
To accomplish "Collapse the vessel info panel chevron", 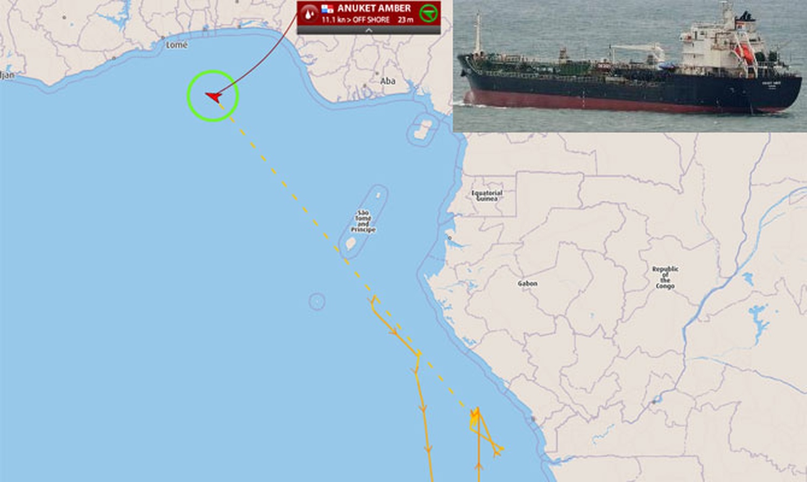I will (369, 31).
